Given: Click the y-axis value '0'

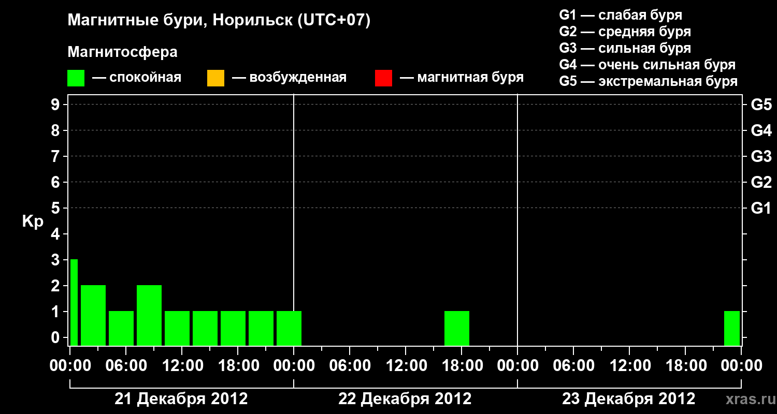Looking at the screenshot, I should click(56, 338).
